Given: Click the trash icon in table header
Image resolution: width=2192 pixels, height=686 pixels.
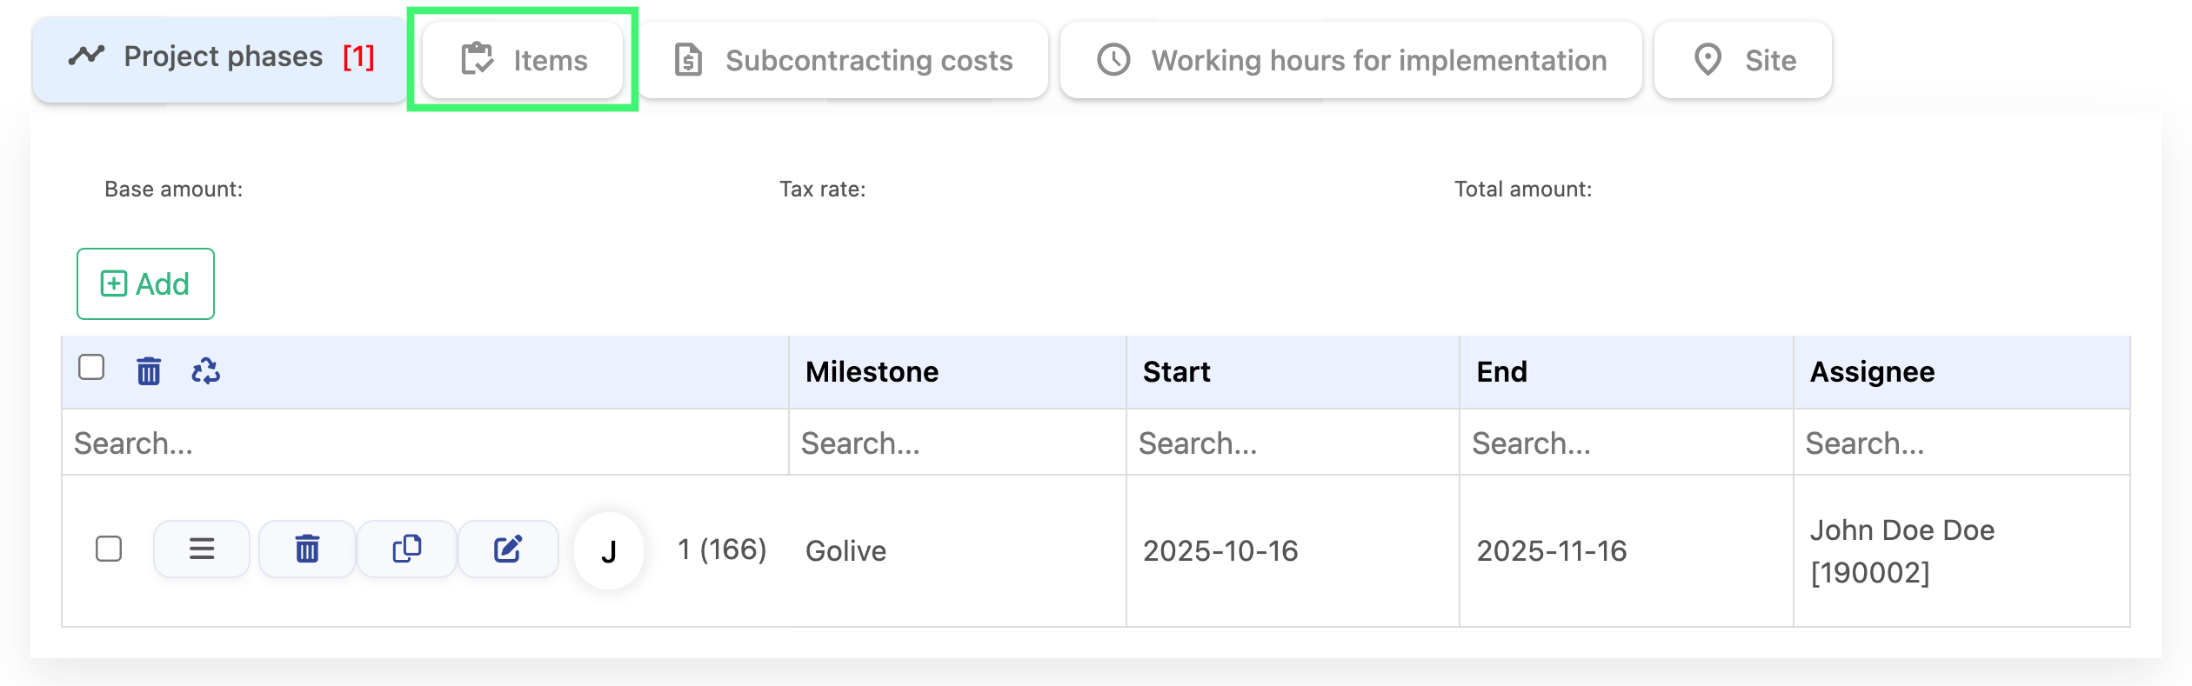Looking at the screenshot, I should (x=149, y=371).
